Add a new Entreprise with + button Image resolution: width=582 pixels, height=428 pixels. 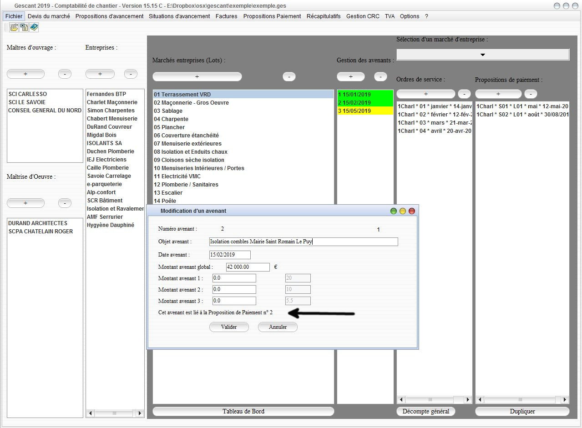[100, 74]
